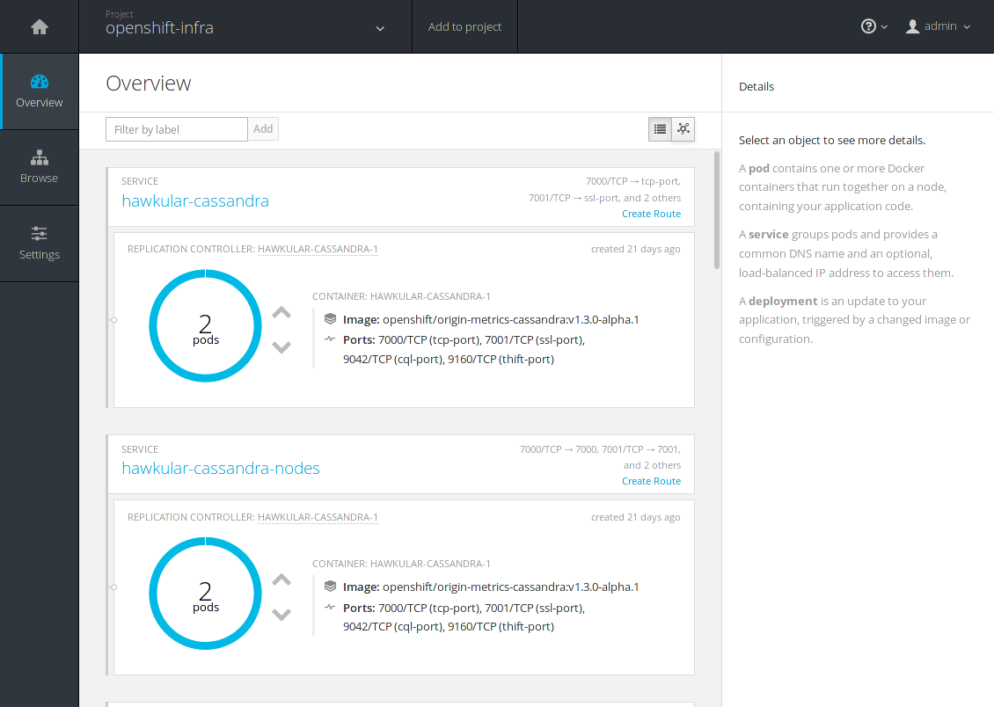Open the help dropdown chevron

[x=883, y=27]
